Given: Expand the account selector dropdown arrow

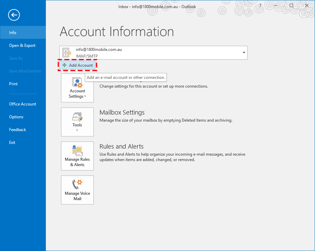Looking at the screenshot, I should (244, 53).
